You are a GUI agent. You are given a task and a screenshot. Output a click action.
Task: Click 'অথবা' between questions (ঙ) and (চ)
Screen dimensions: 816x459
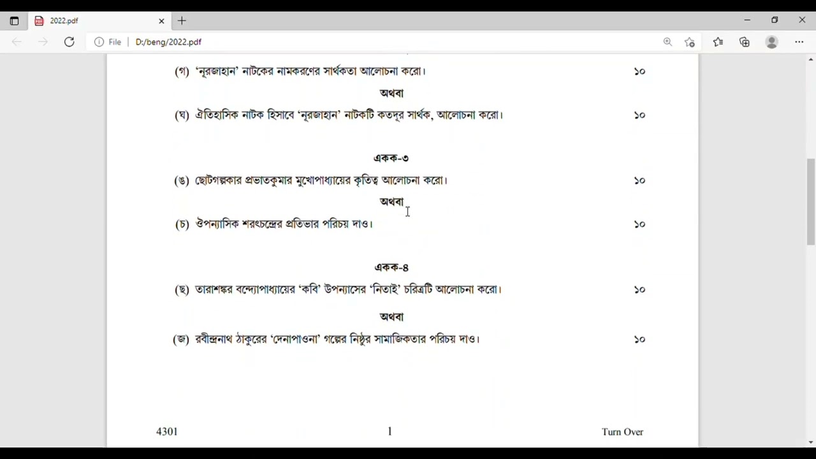pos(391,201)
